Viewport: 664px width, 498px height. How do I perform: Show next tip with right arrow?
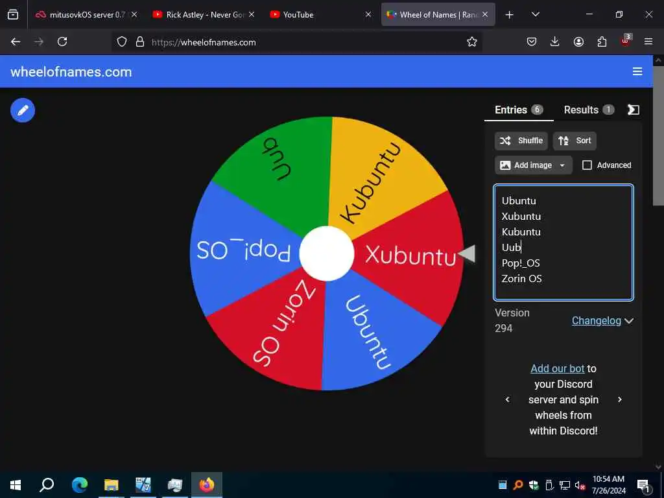click(619, 399)
